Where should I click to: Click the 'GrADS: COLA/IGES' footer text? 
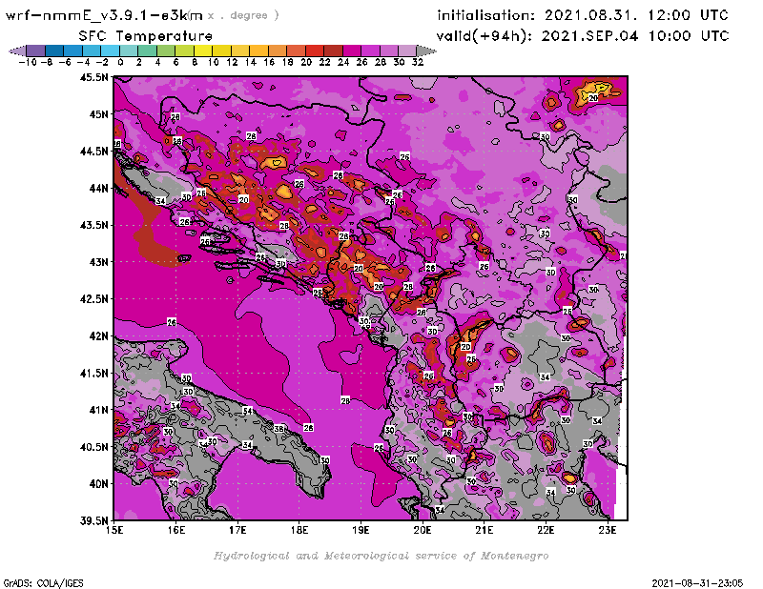pos(43,582)
